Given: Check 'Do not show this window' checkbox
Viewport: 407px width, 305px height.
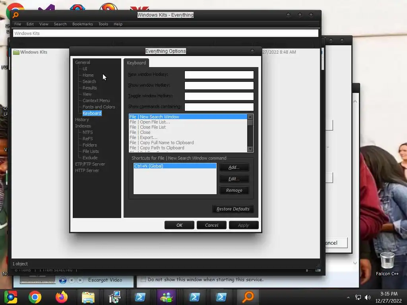Looking at the screenshot, I should pos(143,279).
